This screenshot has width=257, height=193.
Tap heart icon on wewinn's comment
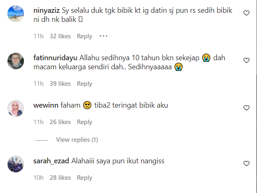click(x=246, y=108)
